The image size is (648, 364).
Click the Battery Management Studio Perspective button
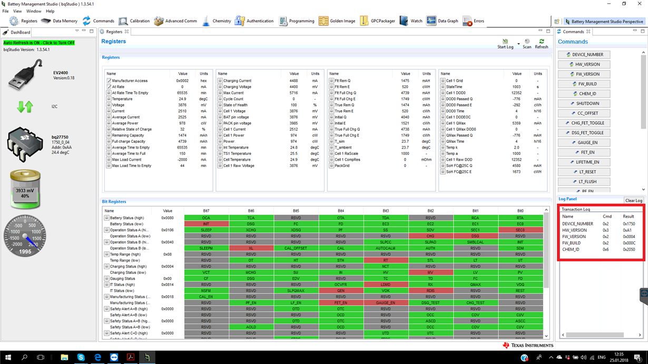605,22
